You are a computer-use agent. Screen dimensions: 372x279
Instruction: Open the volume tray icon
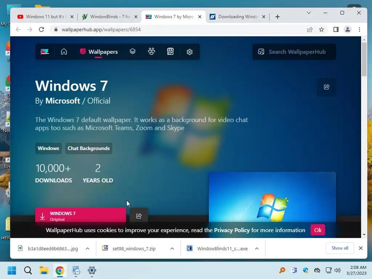[337, 270]
